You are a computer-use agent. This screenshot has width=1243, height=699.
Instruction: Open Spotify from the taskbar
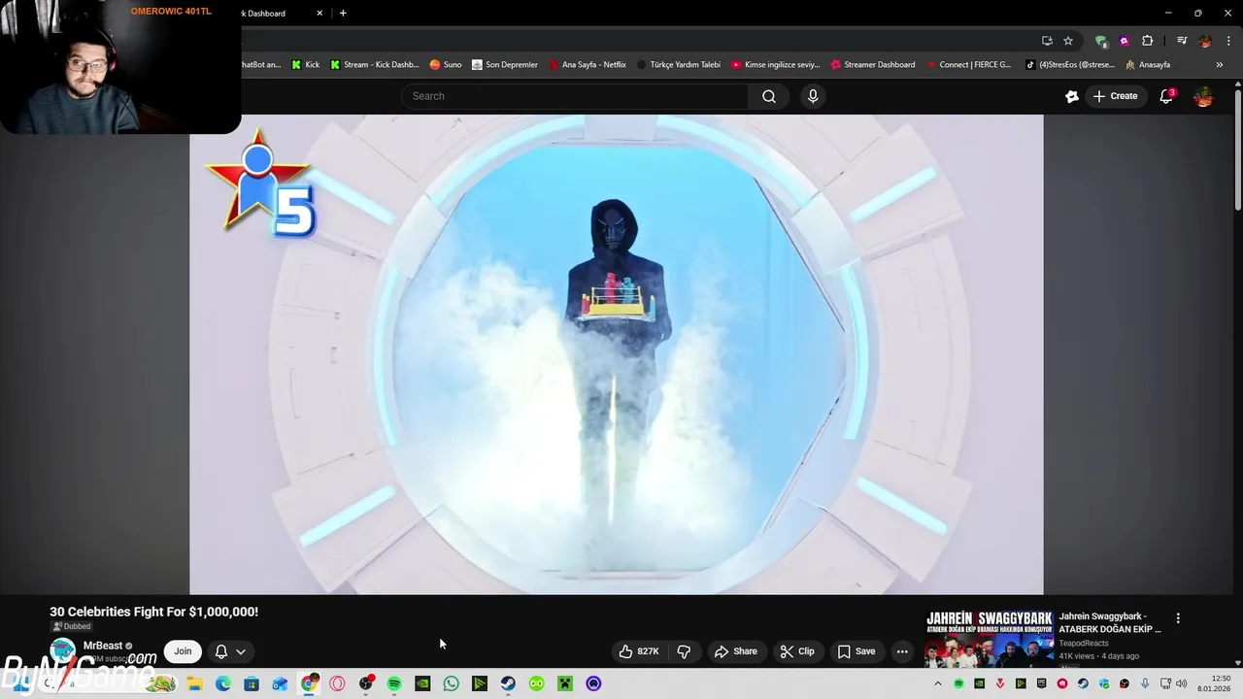pos(394,683)
